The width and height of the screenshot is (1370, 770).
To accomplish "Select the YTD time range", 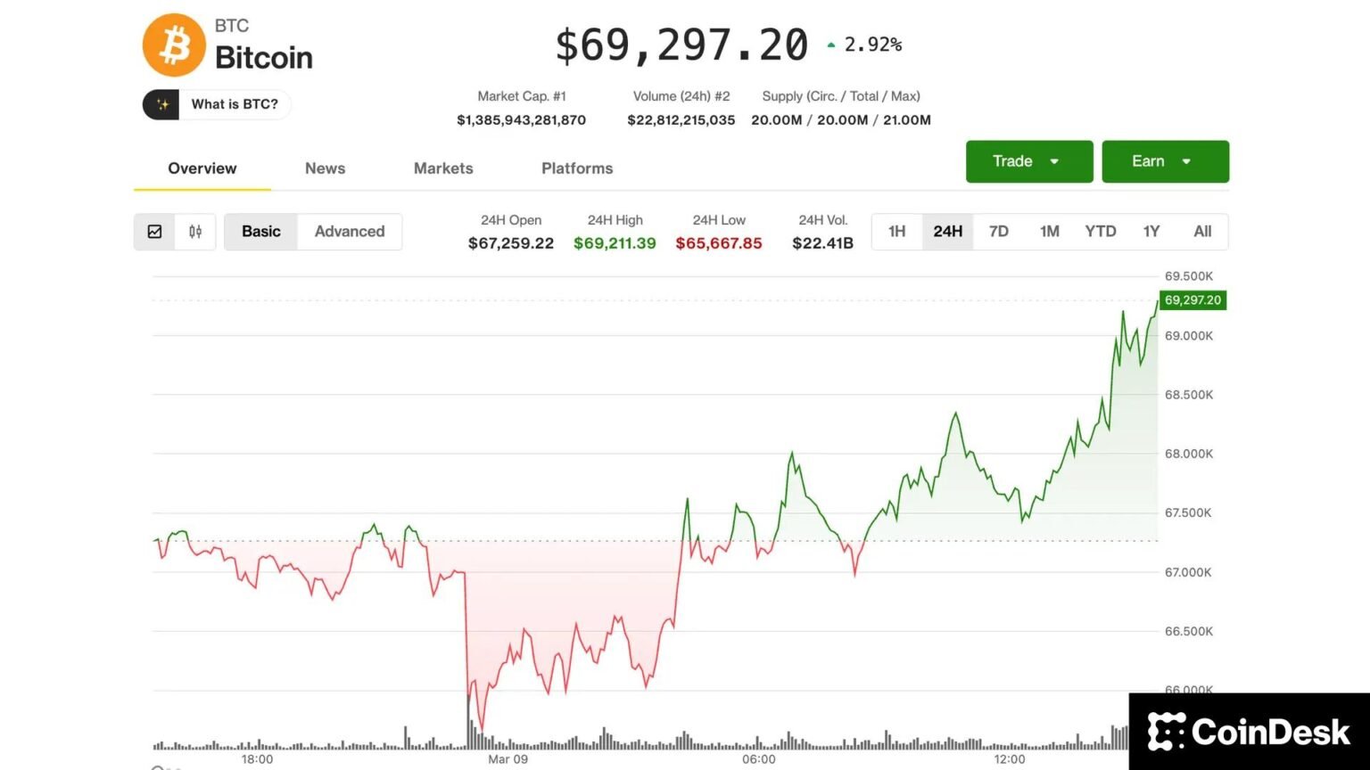I will tap(1100, 231).
